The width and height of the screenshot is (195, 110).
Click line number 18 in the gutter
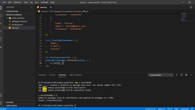coord(41,40)
